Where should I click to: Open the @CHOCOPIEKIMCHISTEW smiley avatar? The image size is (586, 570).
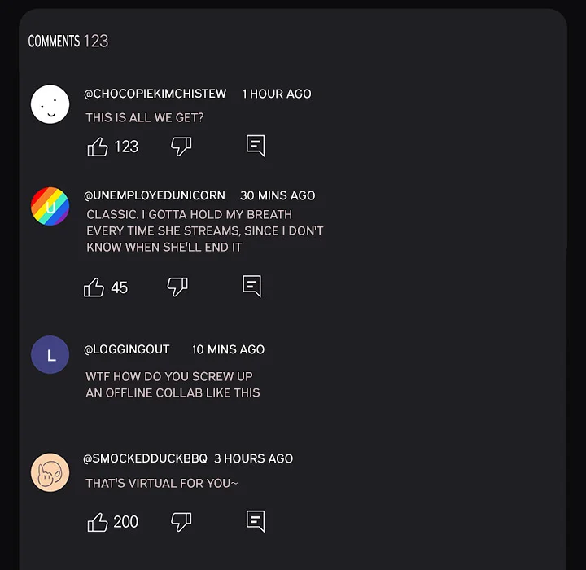click(x=50, y=104)
